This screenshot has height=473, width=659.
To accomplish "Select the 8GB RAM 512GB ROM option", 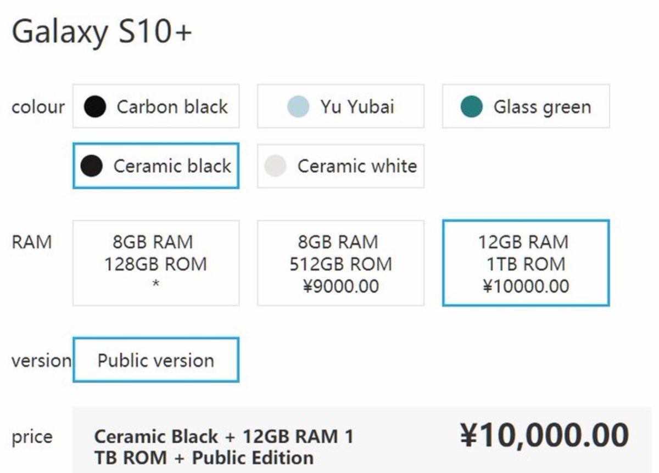I will 340,262.
